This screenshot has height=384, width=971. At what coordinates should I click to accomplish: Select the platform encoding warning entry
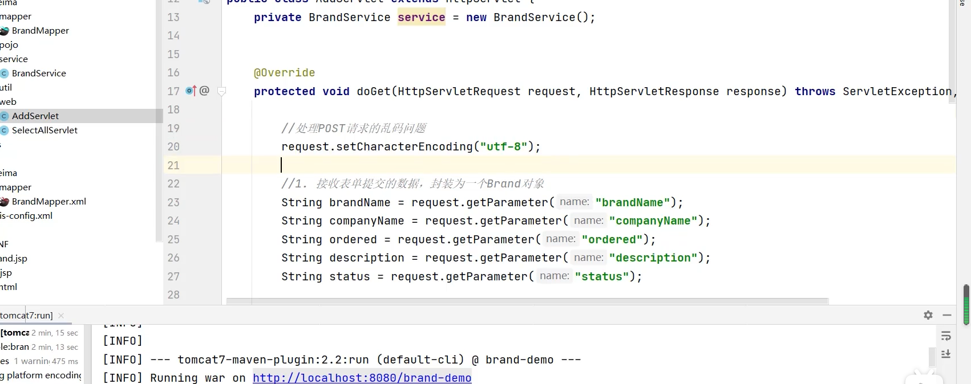(41, 375)
